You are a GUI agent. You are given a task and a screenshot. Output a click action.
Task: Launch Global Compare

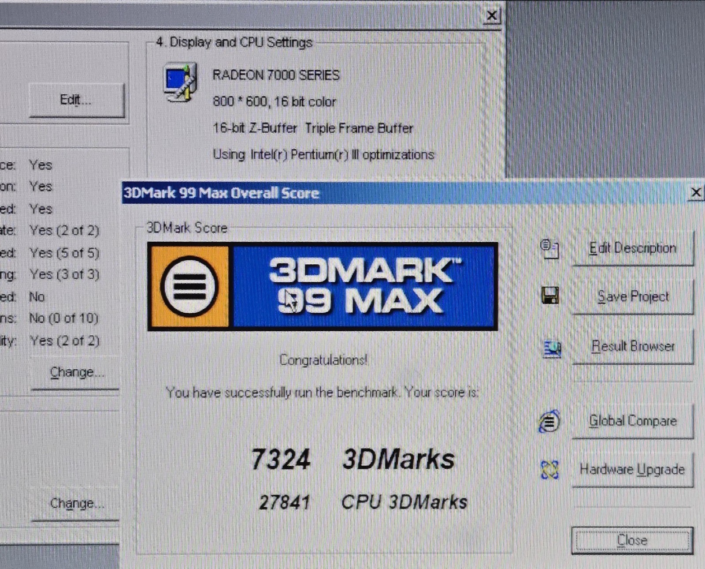[x=633, y=421]
